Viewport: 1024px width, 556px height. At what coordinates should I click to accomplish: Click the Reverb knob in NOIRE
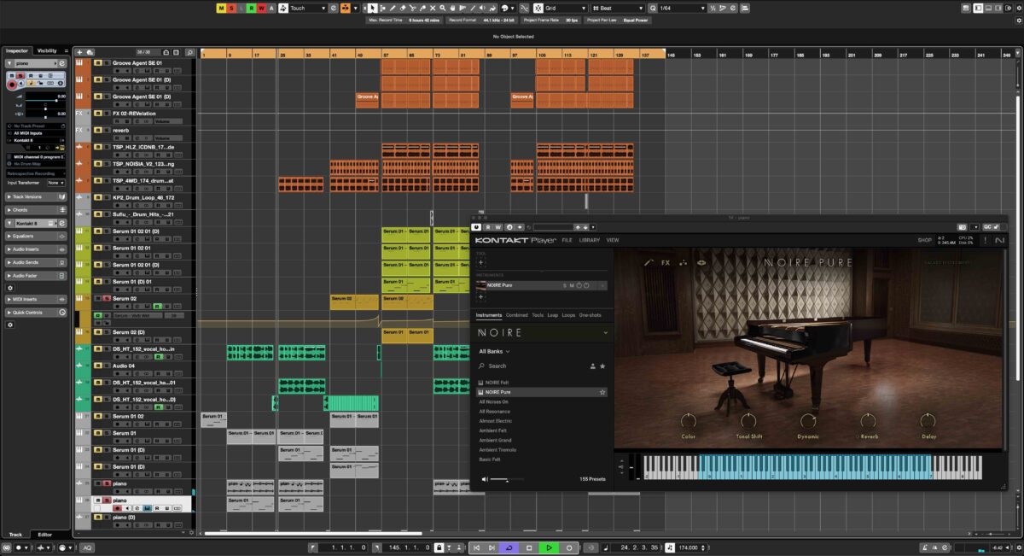pyautogui.click(x=868, y=420)
